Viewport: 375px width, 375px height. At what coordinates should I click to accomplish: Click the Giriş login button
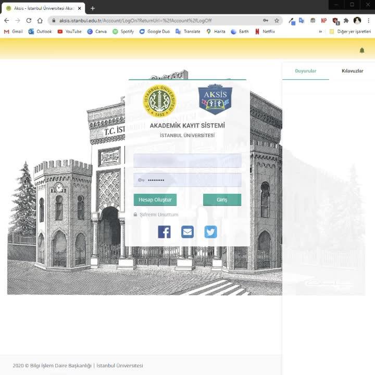222,199
